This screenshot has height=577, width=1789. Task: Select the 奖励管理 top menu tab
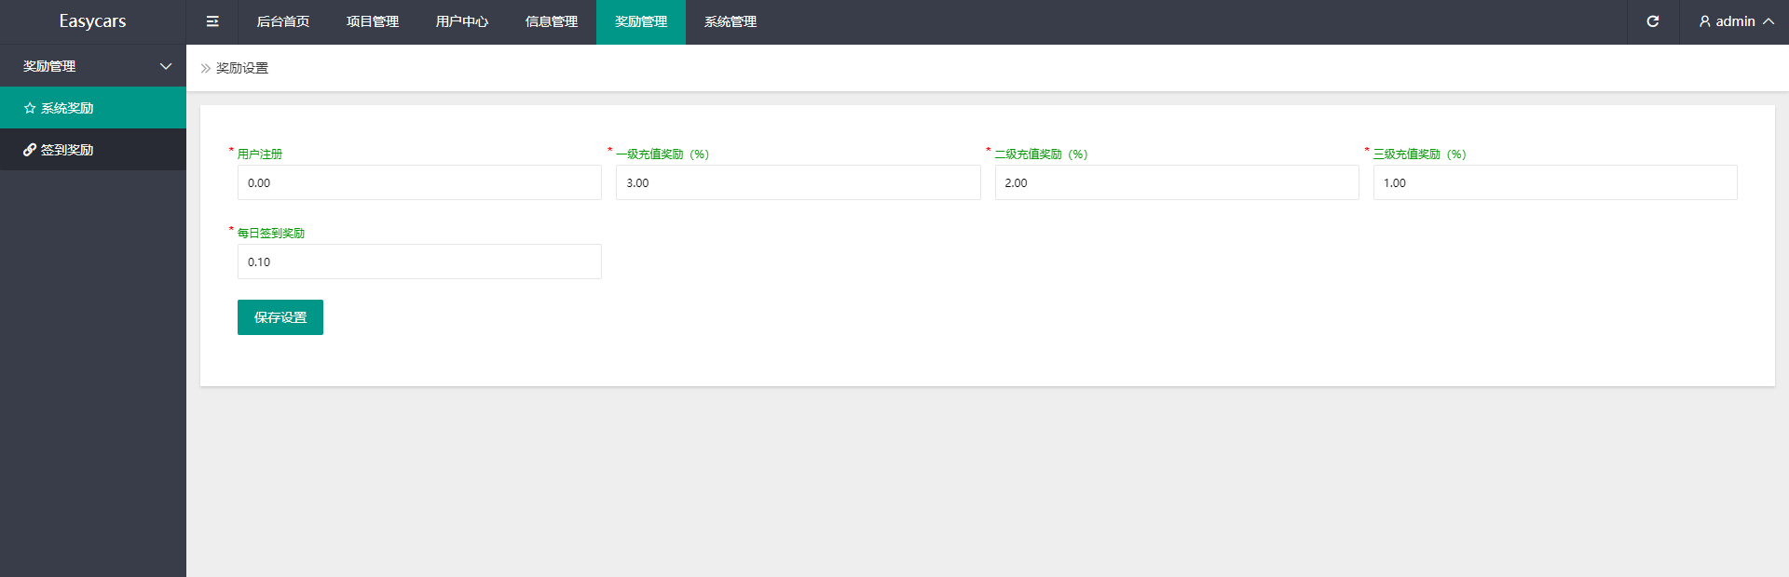[641, 21]
